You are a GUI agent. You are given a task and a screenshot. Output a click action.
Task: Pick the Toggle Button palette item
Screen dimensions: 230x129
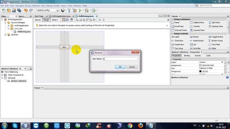216,37
